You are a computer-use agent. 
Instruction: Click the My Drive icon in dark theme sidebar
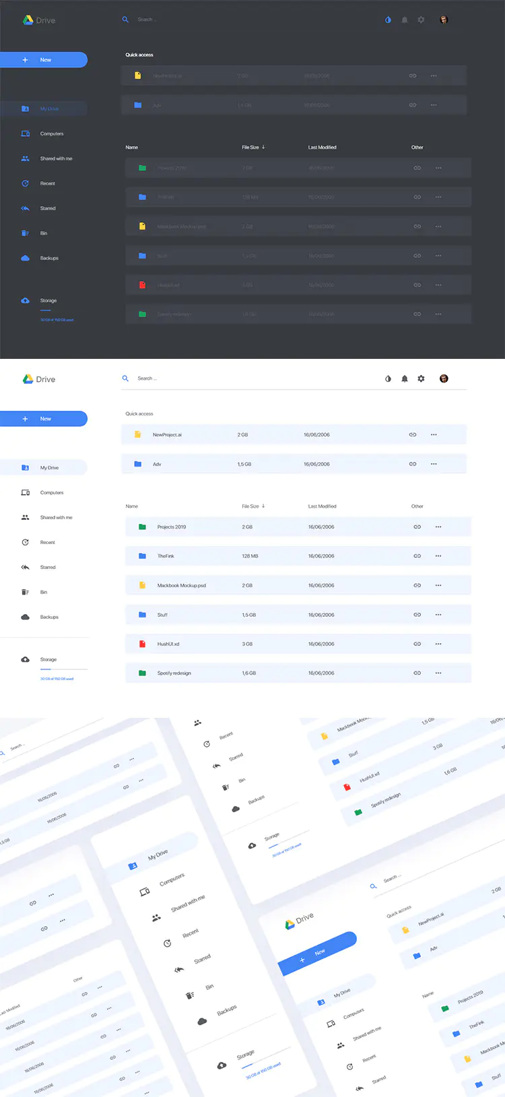click(25, 108)
